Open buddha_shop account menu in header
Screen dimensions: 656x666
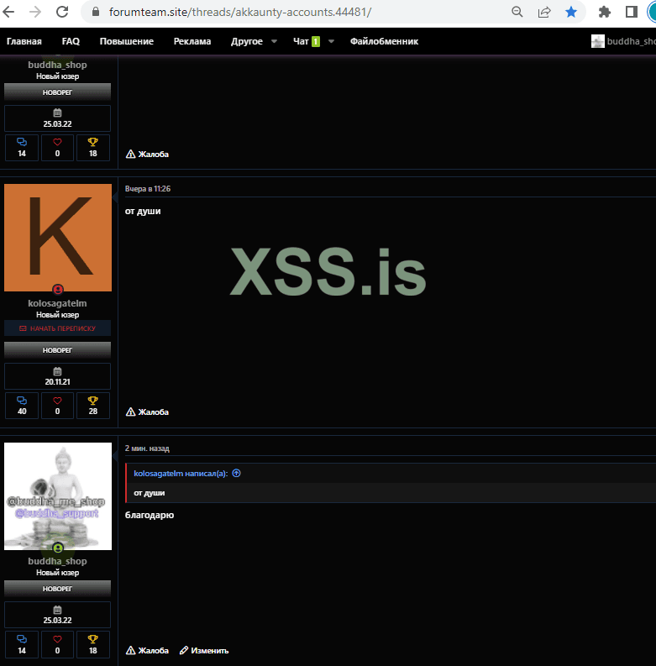[623, 41]
